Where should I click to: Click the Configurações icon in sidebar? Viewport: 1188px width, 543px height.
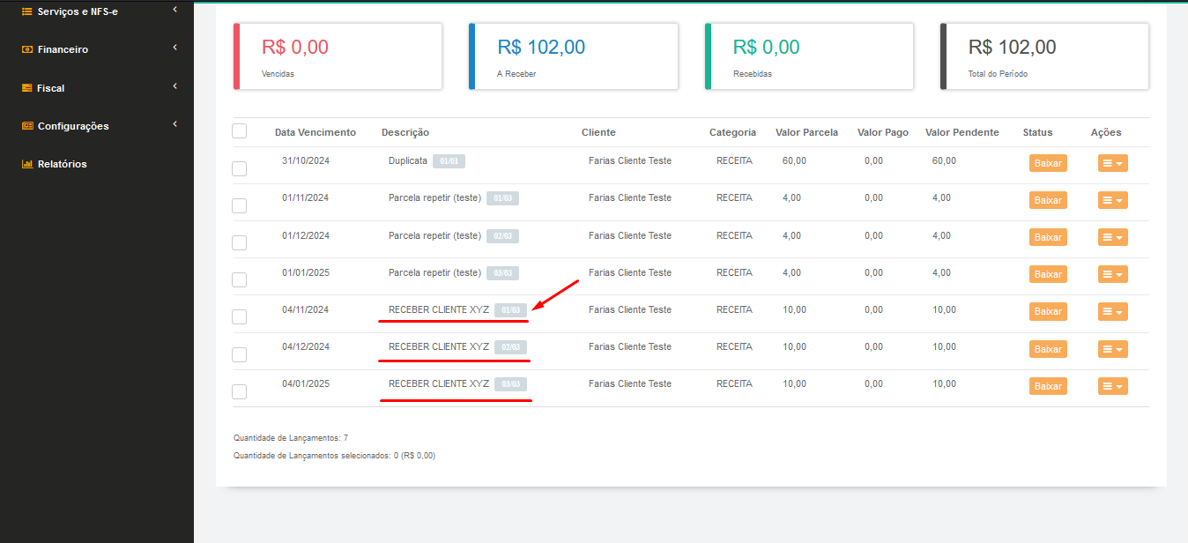point(27,126)
